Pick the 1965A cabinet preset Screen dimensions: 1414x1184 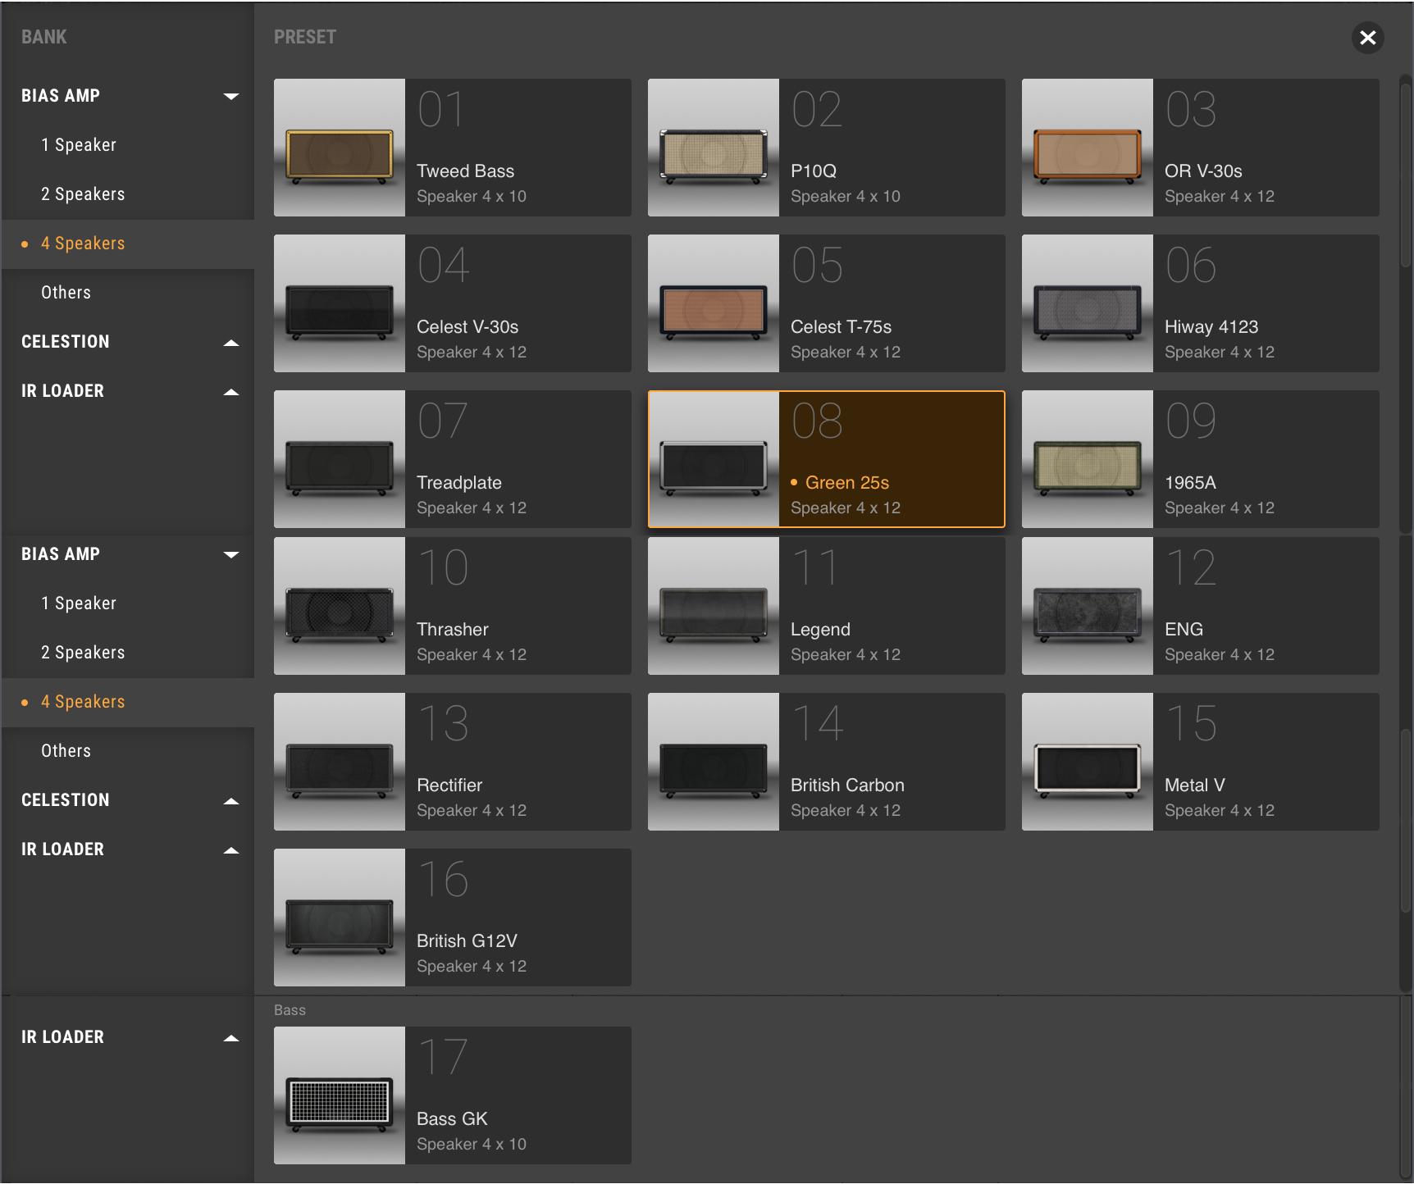[x=1201, y=459]
